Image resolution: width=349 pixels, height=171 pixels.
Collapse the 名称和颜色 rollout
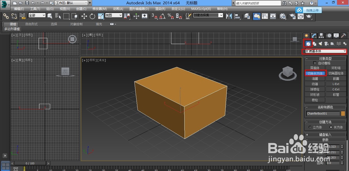coord(325,107)
